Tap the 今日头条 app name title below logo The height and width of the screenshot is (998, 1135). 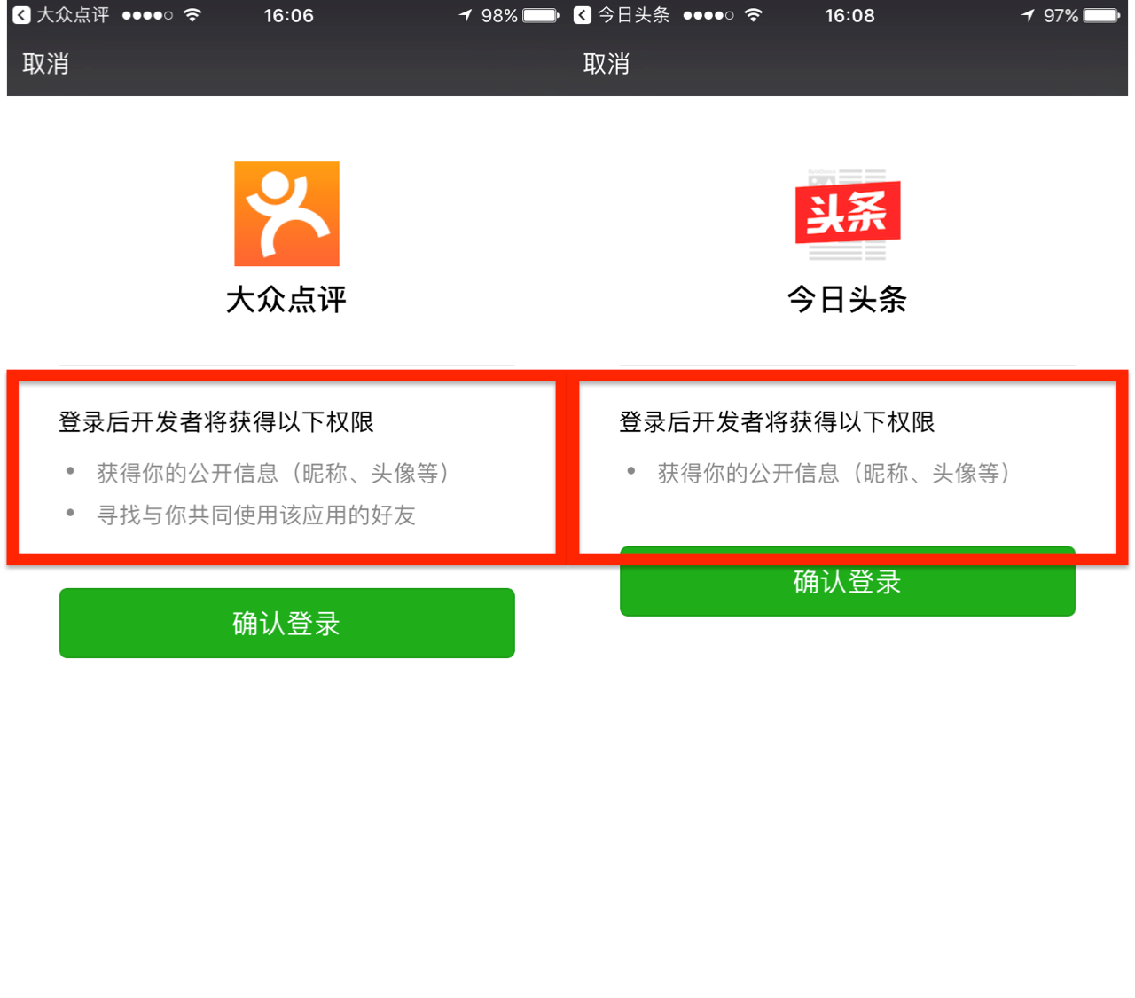point(847,300)
